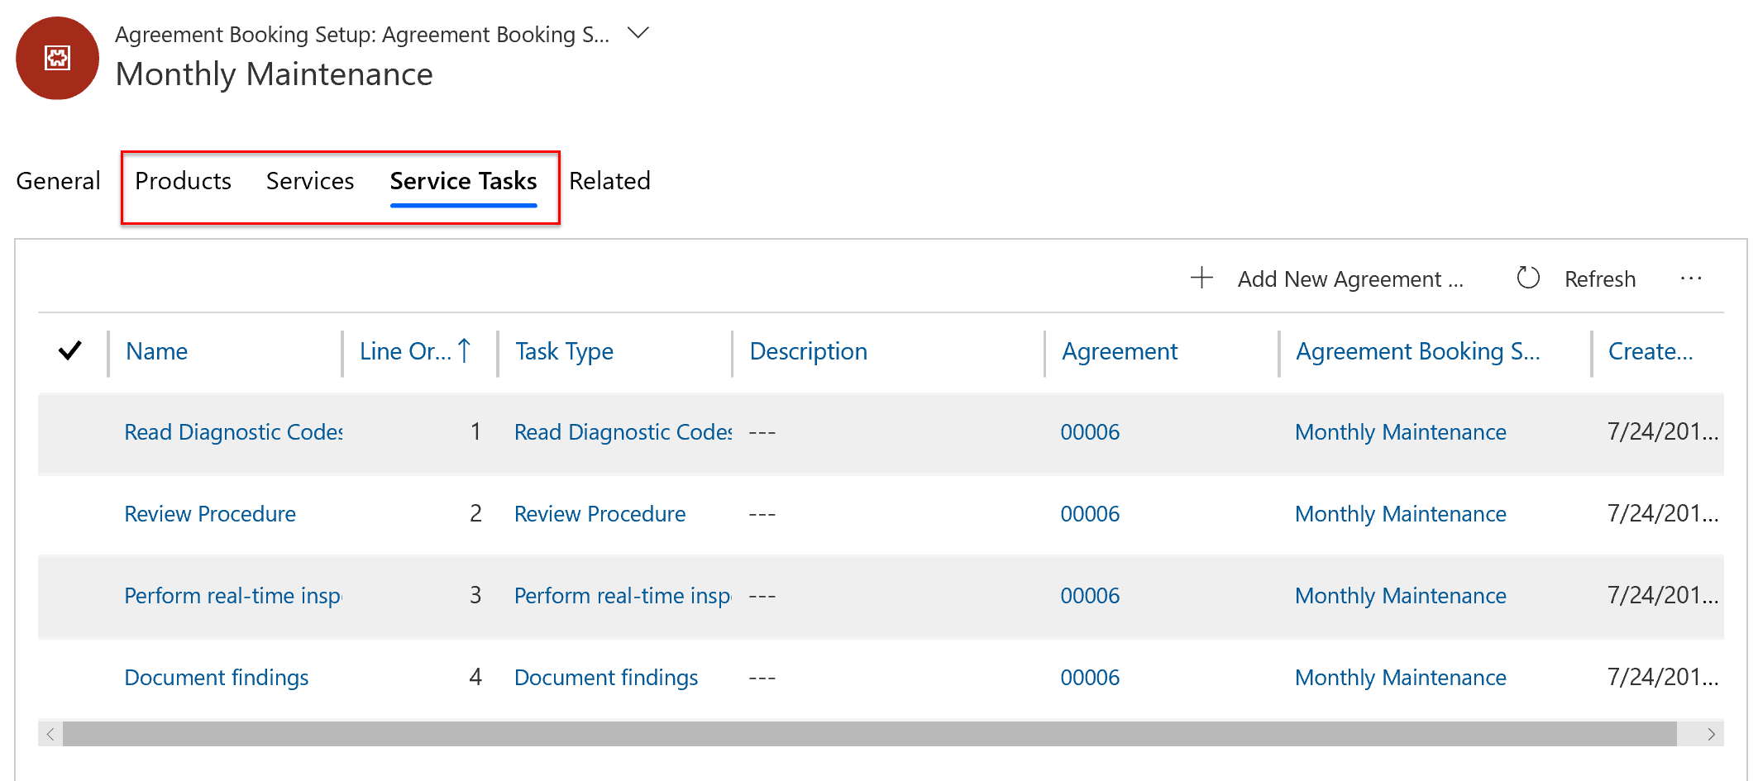This screenshot has height=781, width=1758.
Task: Click created date in Perform real-time row
Action: [1663, 595]
